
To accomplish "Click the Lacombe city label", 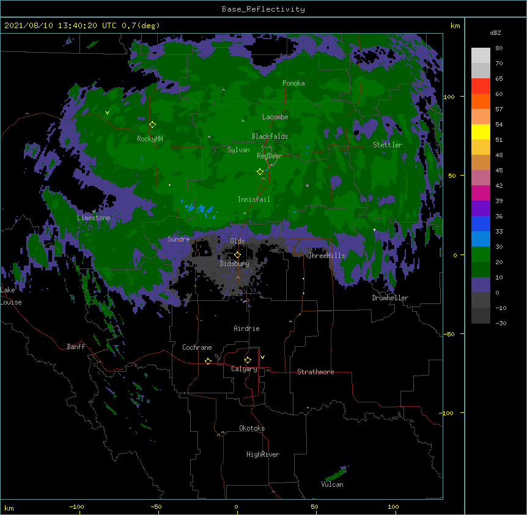I will click(x=275, y=117).
